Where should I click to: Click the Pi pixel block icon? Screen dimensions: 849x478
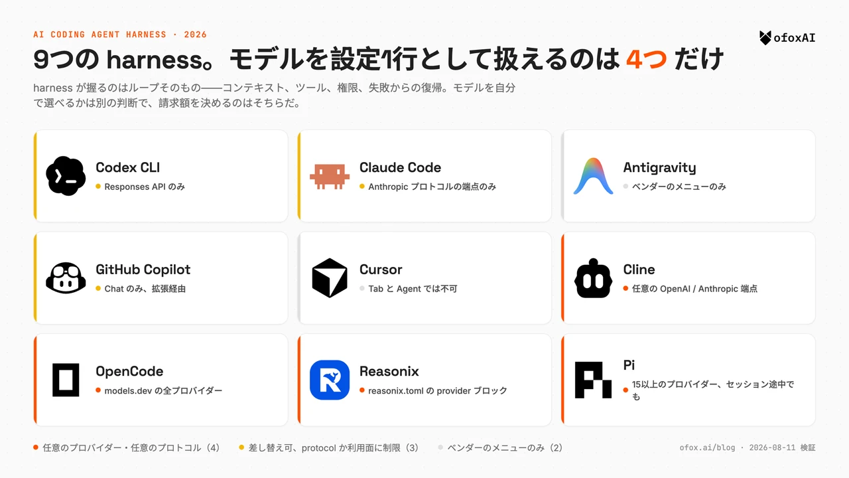(594, 380)
